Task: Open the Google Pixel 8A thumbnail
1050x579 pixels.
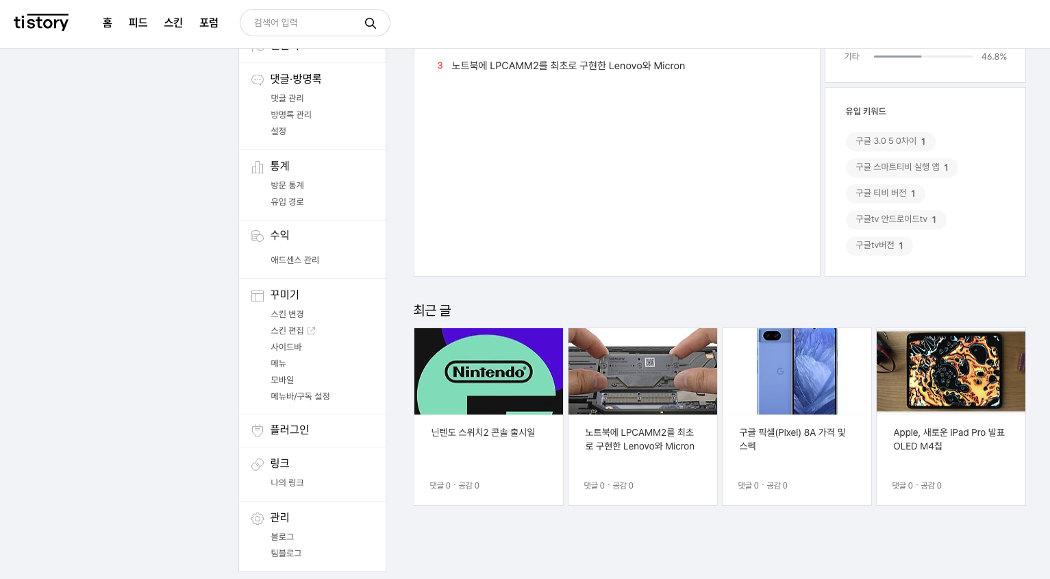Action: coord(797,371)
